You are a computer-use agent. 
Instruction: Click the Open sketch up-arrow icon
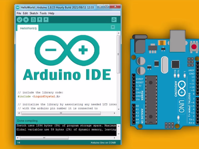[39, 20]
